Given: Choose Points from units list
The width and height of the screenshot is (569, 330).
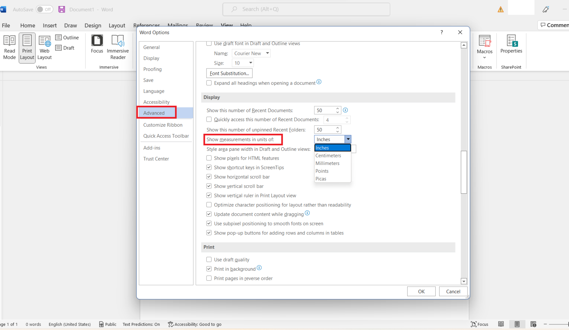Looking at the screenshot, I should pos(333,171).
